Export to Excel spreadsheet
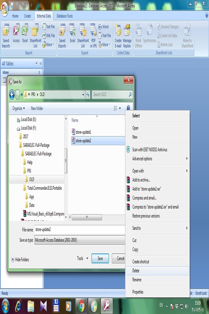 click(72, 33)
